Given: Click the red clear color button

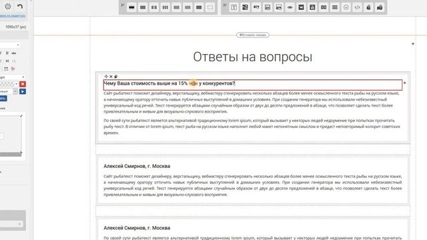Looking at the screenshot, I should tap(23, 84).
